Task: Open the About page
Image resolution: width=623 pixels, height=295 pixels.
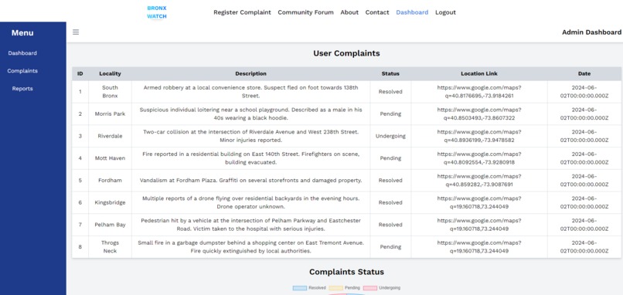Action: pos(349,12)
